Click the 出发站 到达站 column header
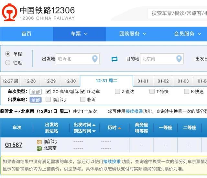The image size is (207, 178). pos(51,128)
